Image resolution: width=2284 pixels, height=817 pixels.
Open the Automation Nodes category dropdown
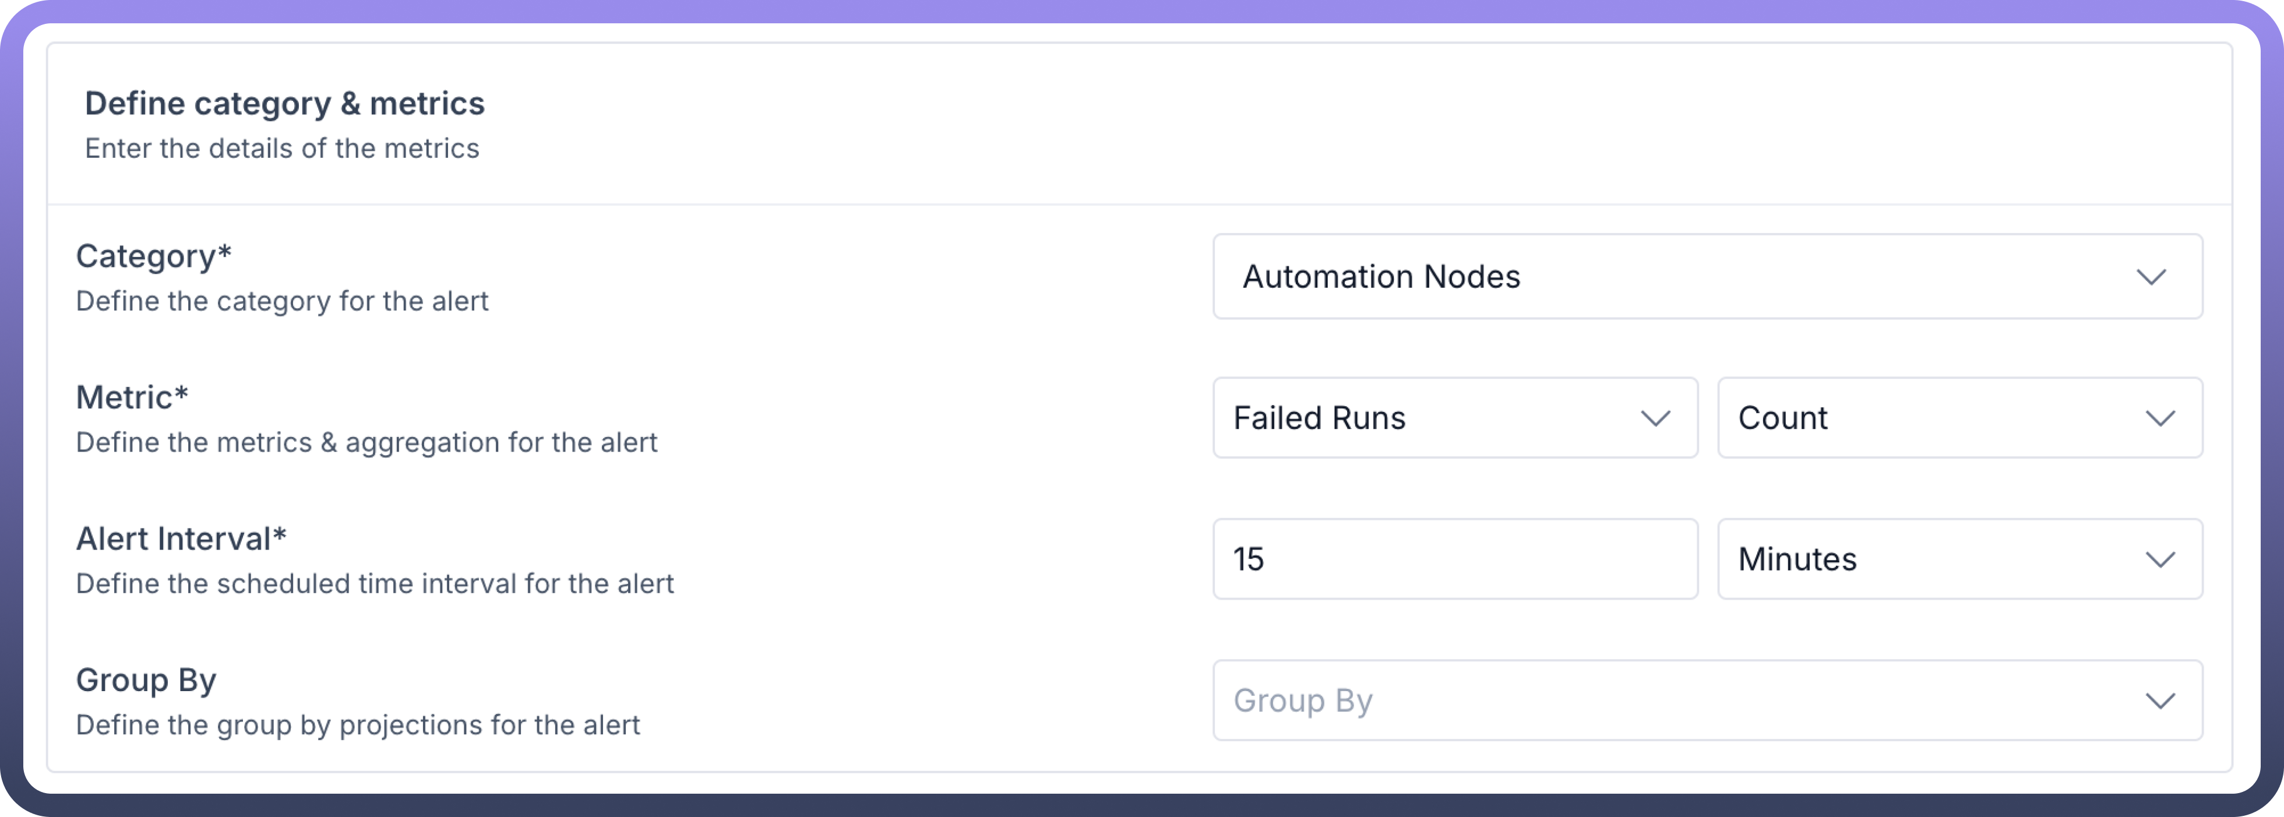1684,277
